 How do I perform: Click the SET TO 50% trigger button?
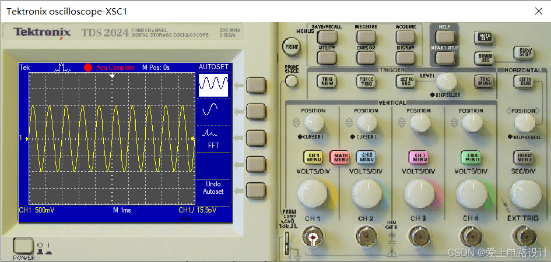(405, 82)
